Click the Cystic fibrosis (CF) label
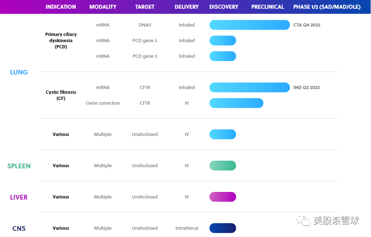371x237 pixels. click(x=61, y=95)
